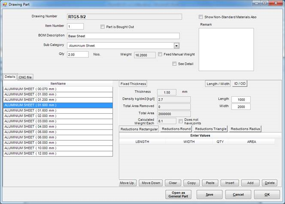Click the ID / OD button
Screen dimensions: 285x204
pyautogui.click(x=240, y=84)
